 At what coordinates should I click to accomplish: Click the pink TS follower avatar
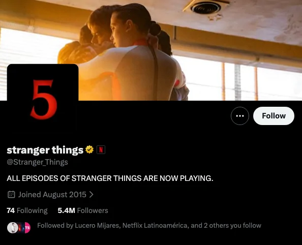(x=28, y=228)
